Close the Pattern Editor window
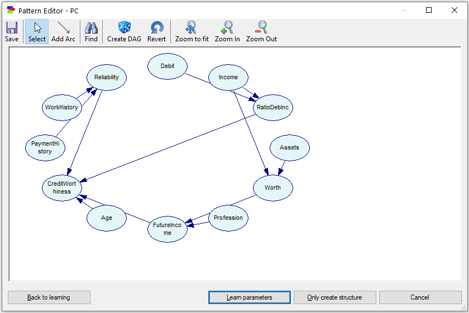469x313 pixels. point(454,10)
